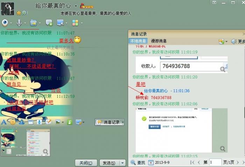Expand the remote desktop dropdown arrow
This screenshot has width=245, height=167.
(x=66, y=23)
